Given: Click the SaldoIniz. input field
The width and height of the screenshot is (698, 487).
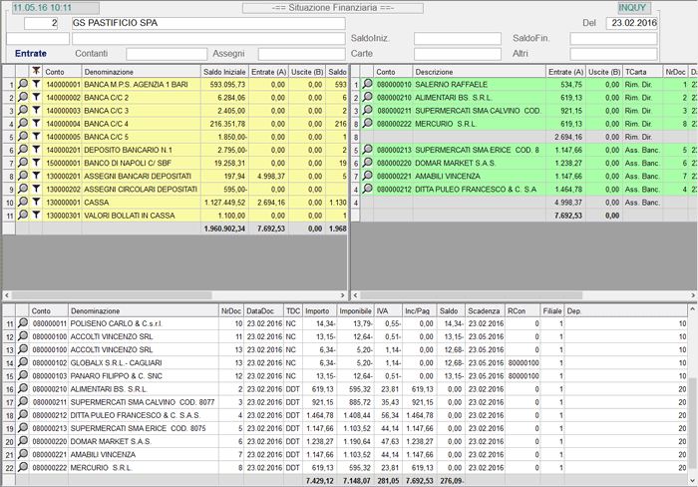Looking at the screenshot, I should (x=457, y=38).
